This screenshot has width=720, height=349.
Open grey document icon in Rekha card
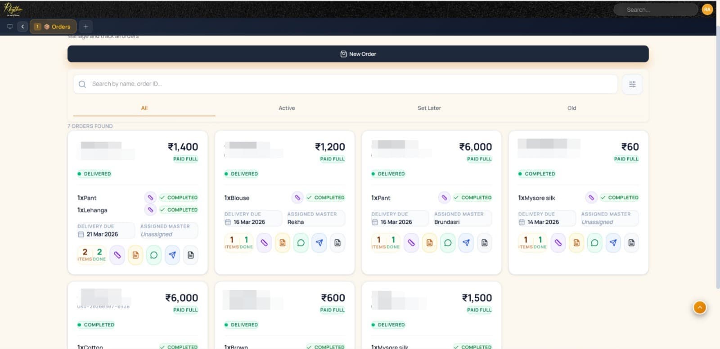(x=337, y=243)
